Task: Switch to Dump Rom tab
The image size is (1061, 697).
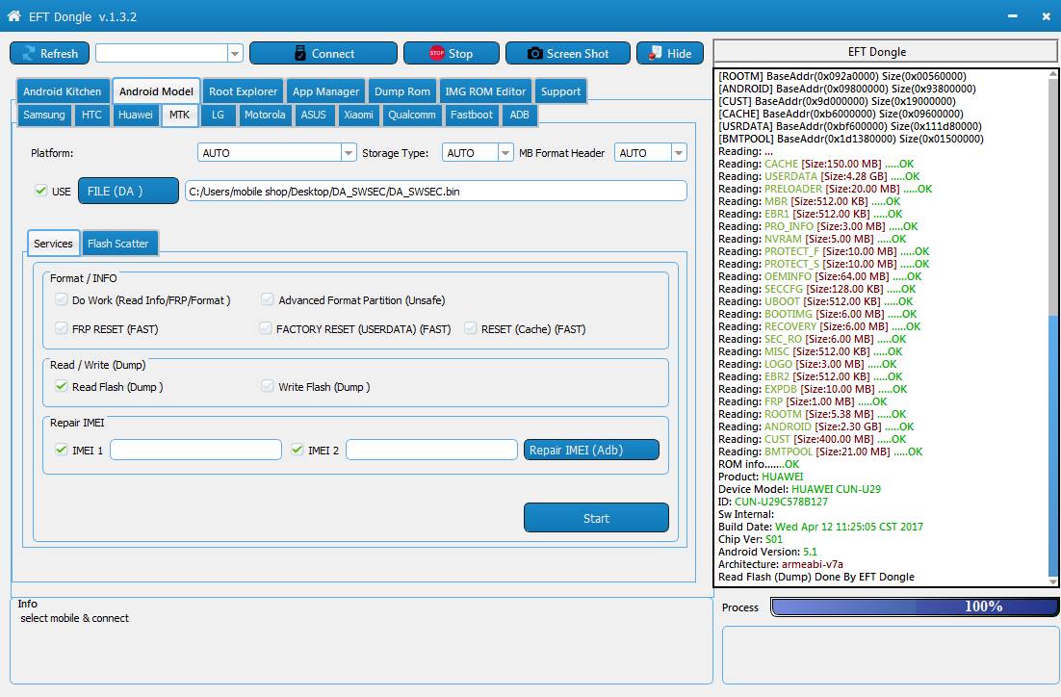Action: (x=401, y=91)
